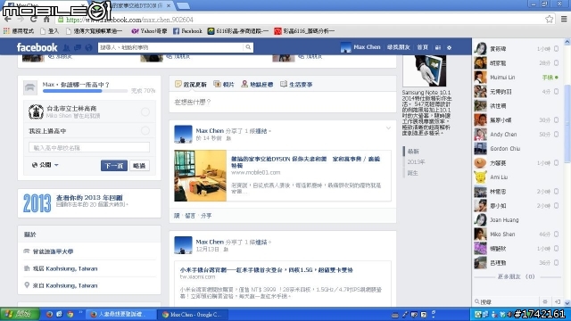Screen dimensions: 571x321
Task: Click the Facebook search input field
Action: point(170,47)
